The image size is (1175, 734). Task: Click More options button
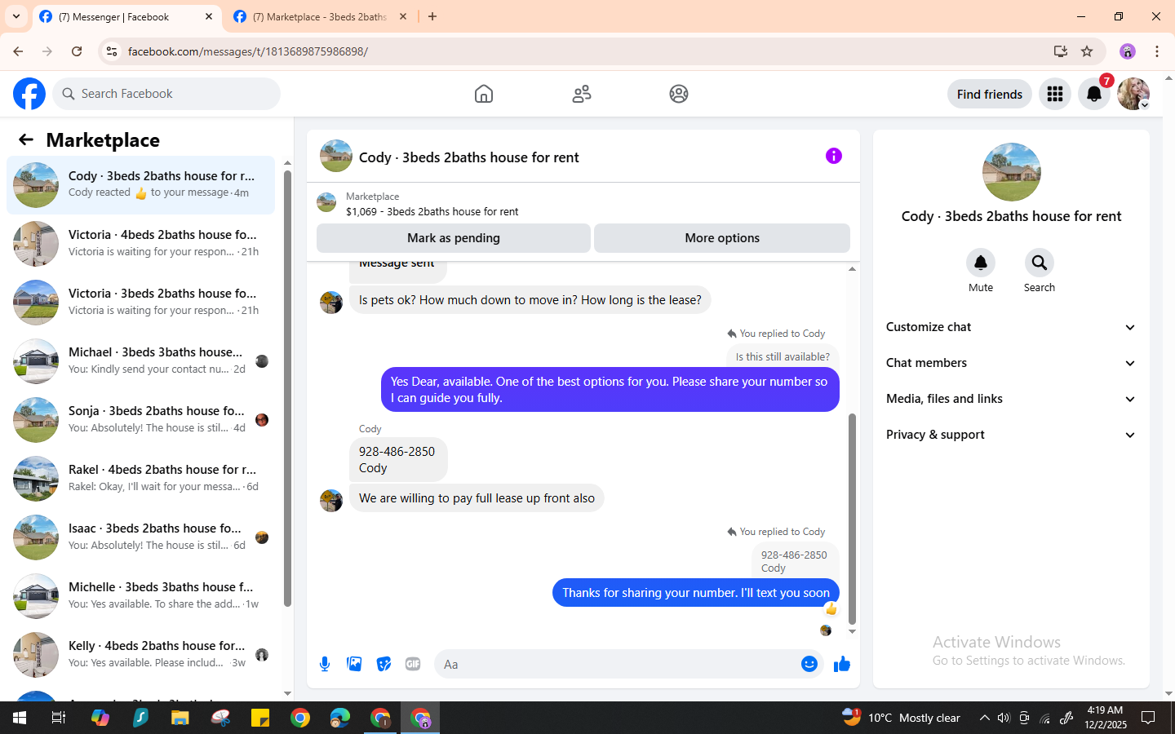722,238
